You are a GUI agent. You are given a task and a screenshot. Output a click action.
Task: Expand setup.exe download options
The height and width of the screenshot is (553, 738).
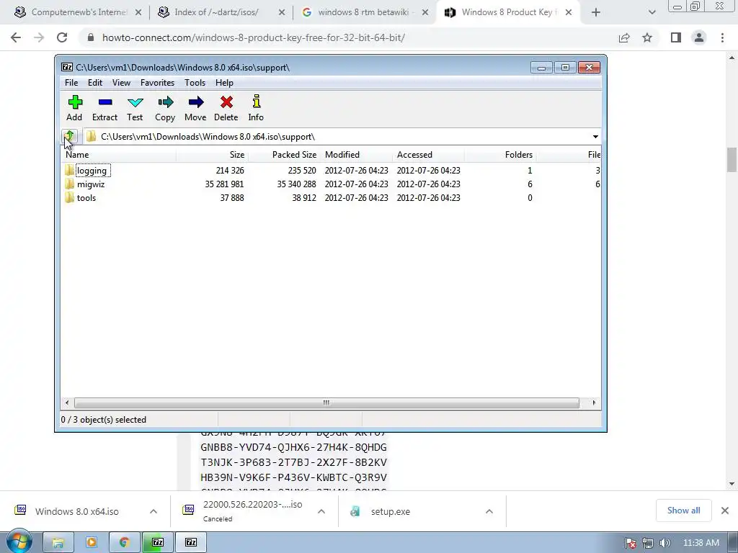(x=489, y=512)
